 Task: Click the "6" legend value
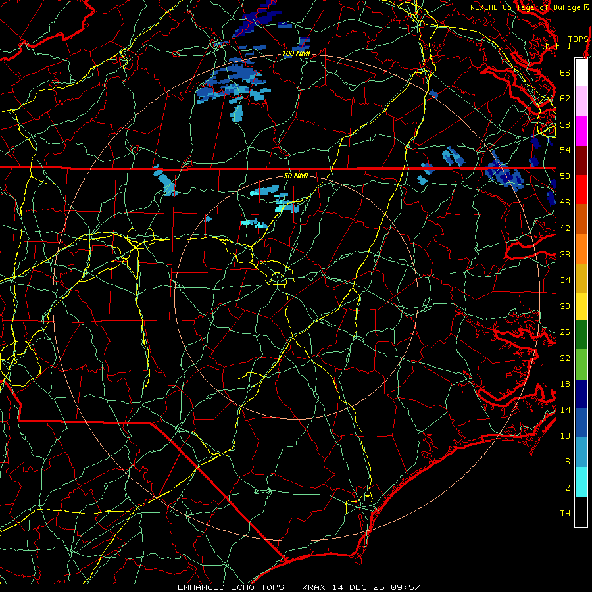[568, 462]
